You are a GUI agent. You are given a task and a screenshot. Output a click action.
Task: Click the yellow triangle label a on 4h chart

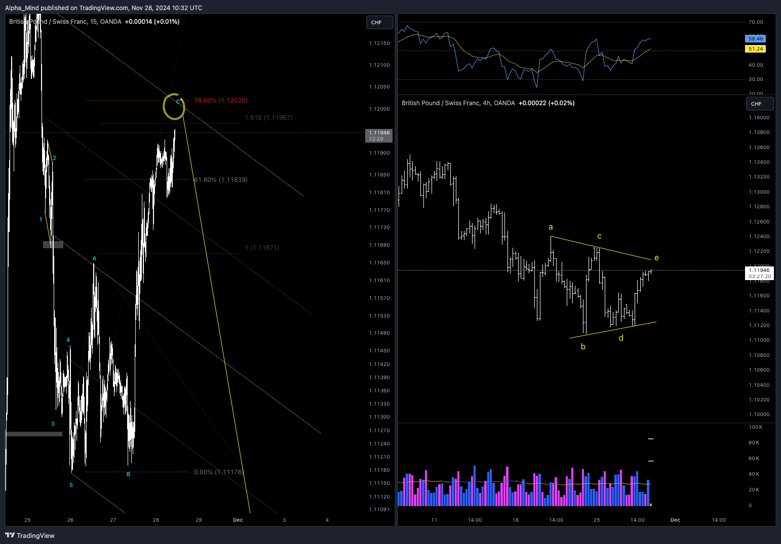click(x=551, y=227)
